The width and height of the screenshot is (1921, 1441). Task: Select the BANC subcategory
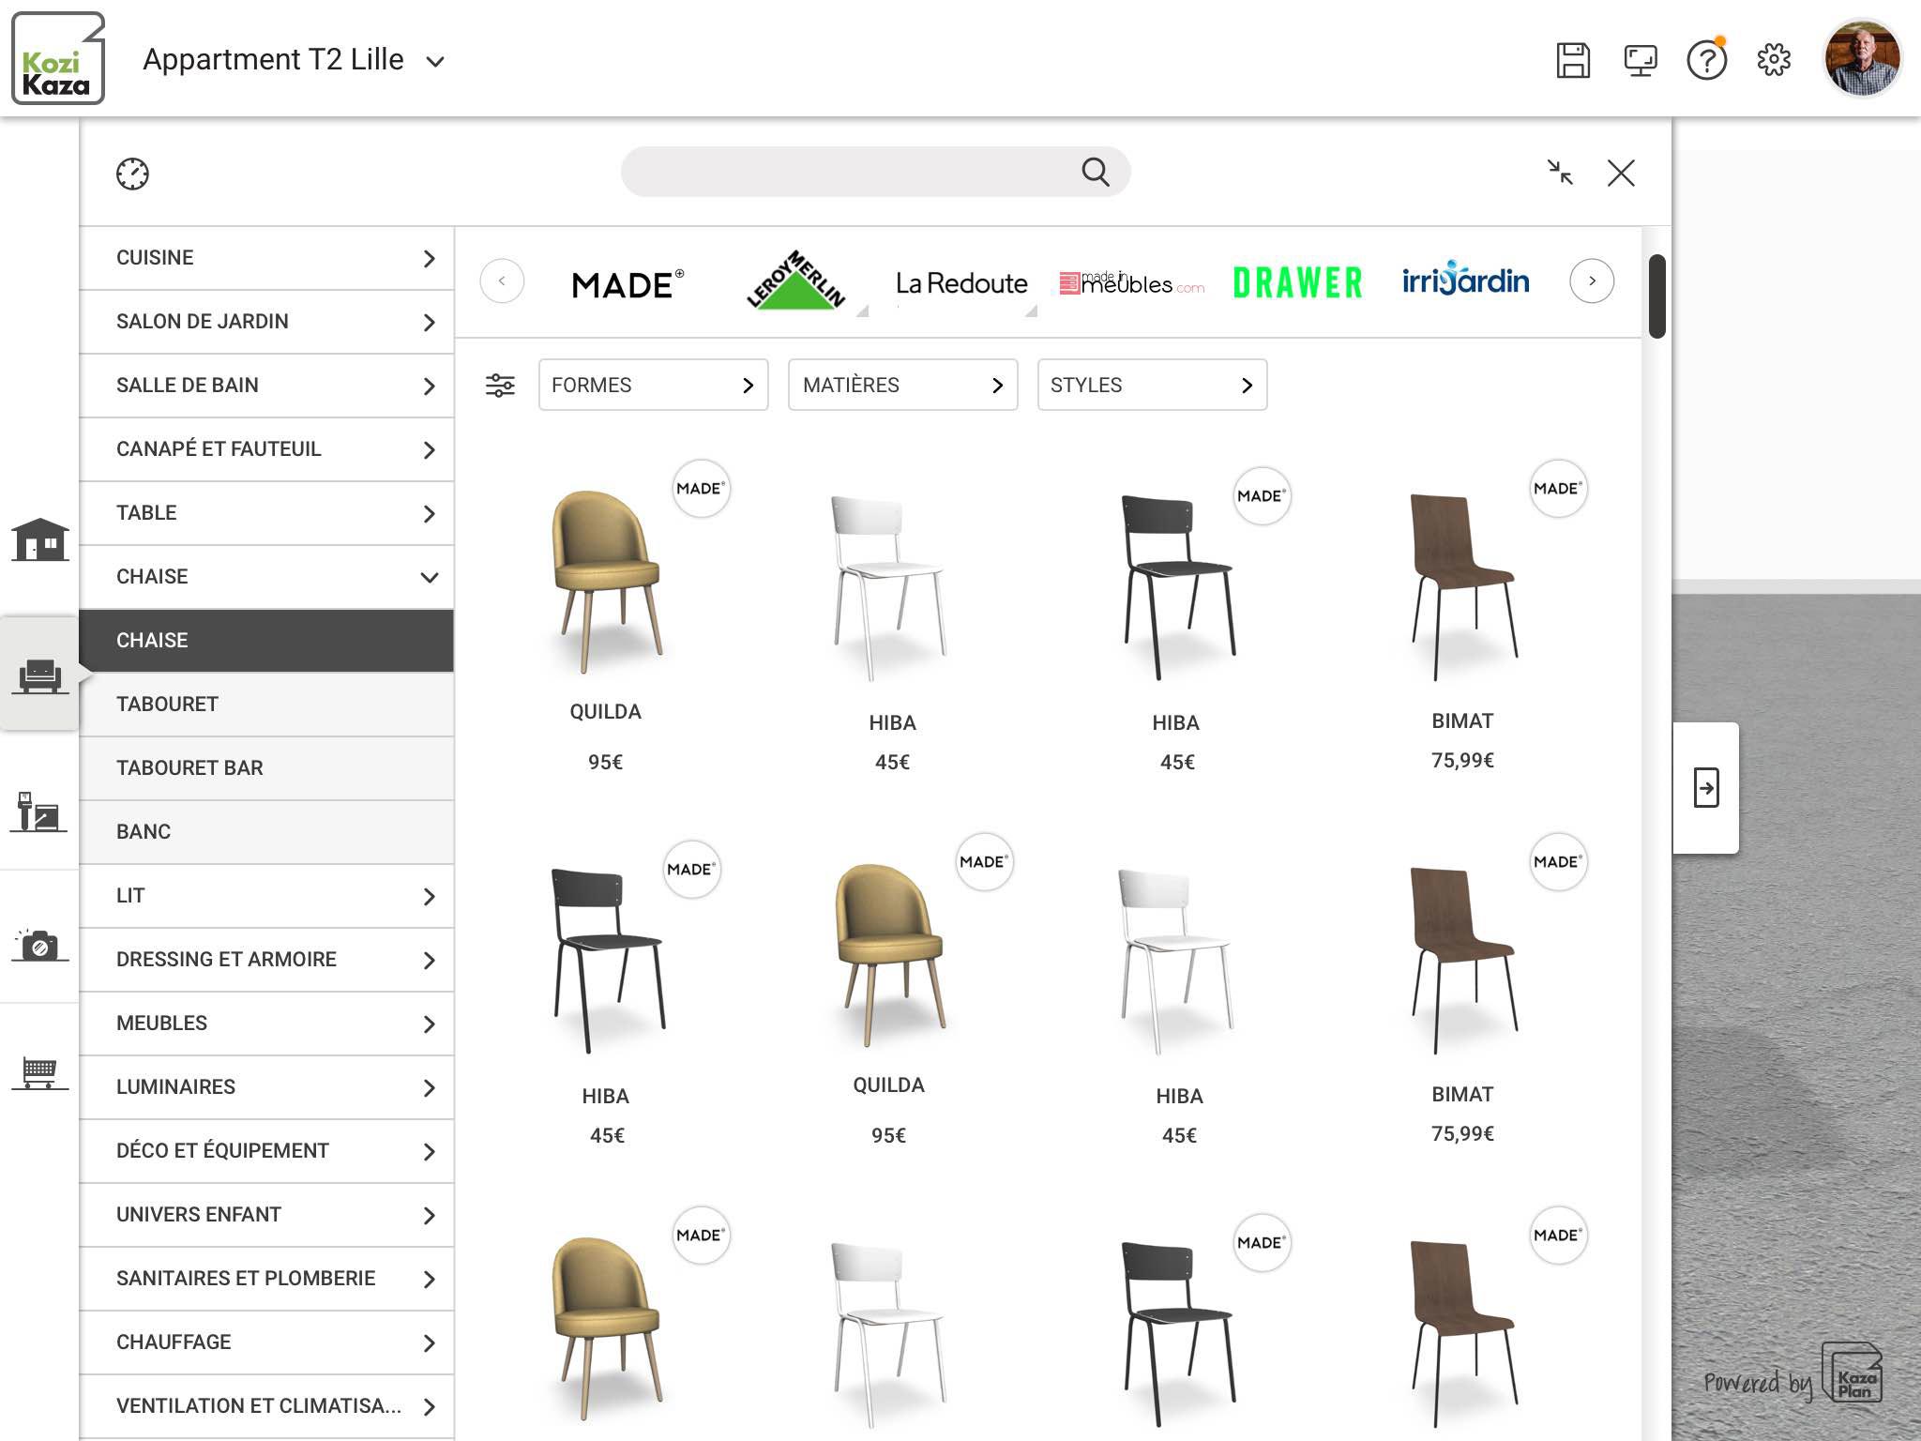coord(266,832)
